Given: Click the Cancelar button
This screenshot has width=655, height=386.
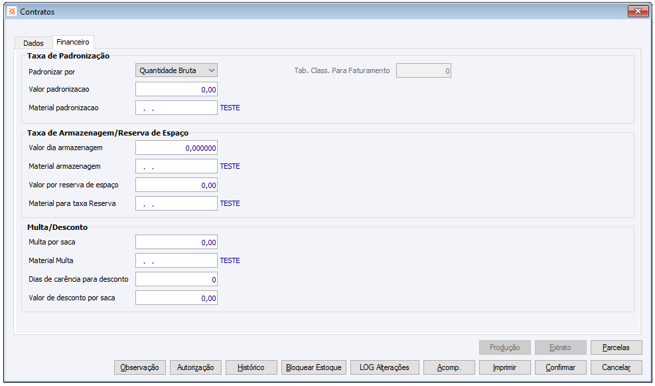Looking at the screenshot, I should pyautogui.click(x=616, y=367).
